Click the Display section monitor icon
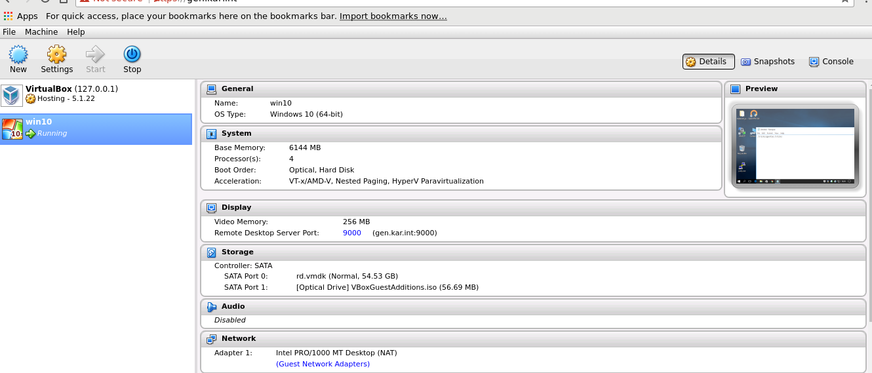This screenshot has height=373, width=872. point(211,208)
